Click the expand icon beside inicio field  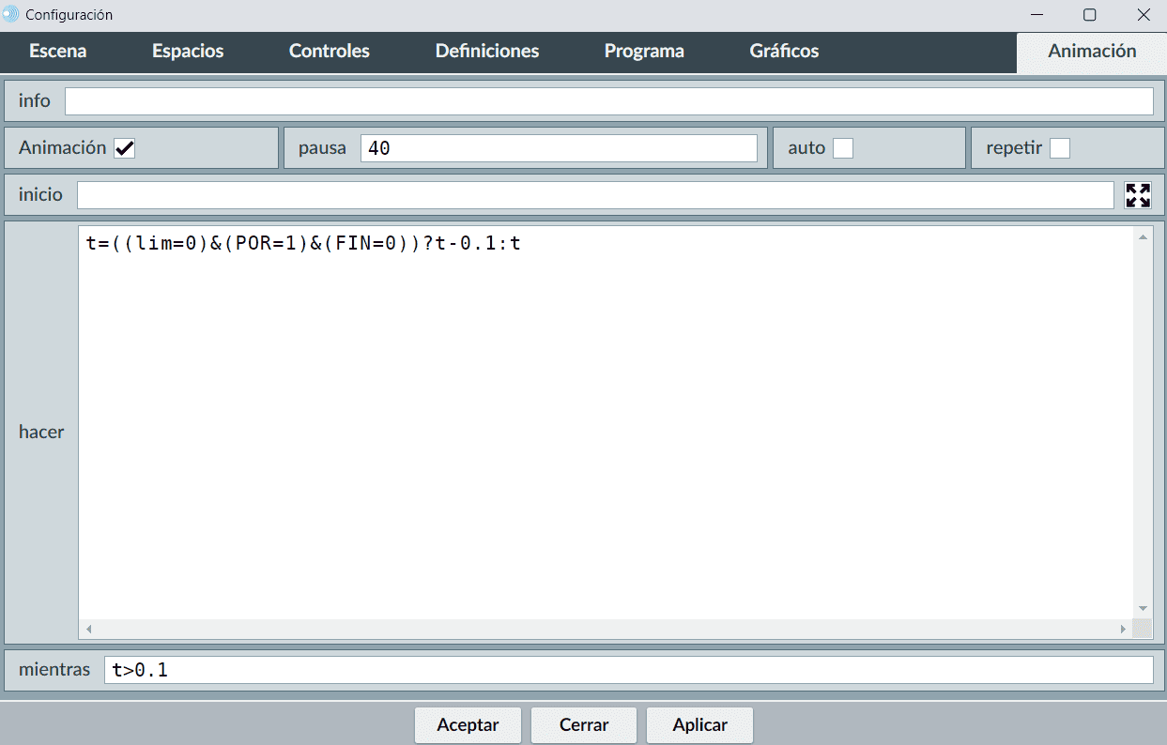1138,195
